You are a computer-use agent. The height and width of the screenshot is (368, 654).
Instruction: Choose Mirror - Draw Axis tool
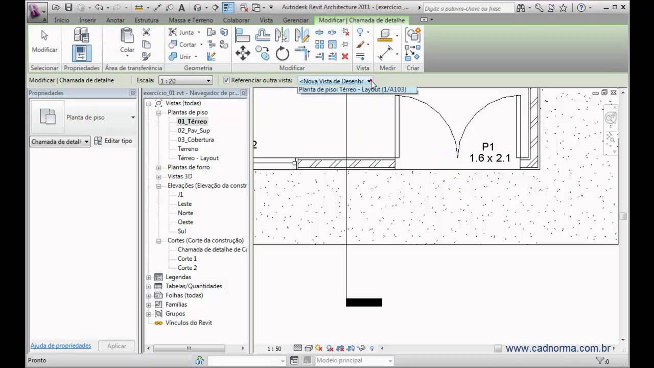click(x=302, y=35)
